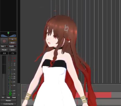Solo the mixer strip
This screenshot has width=121, height=106.
(12, 50)
